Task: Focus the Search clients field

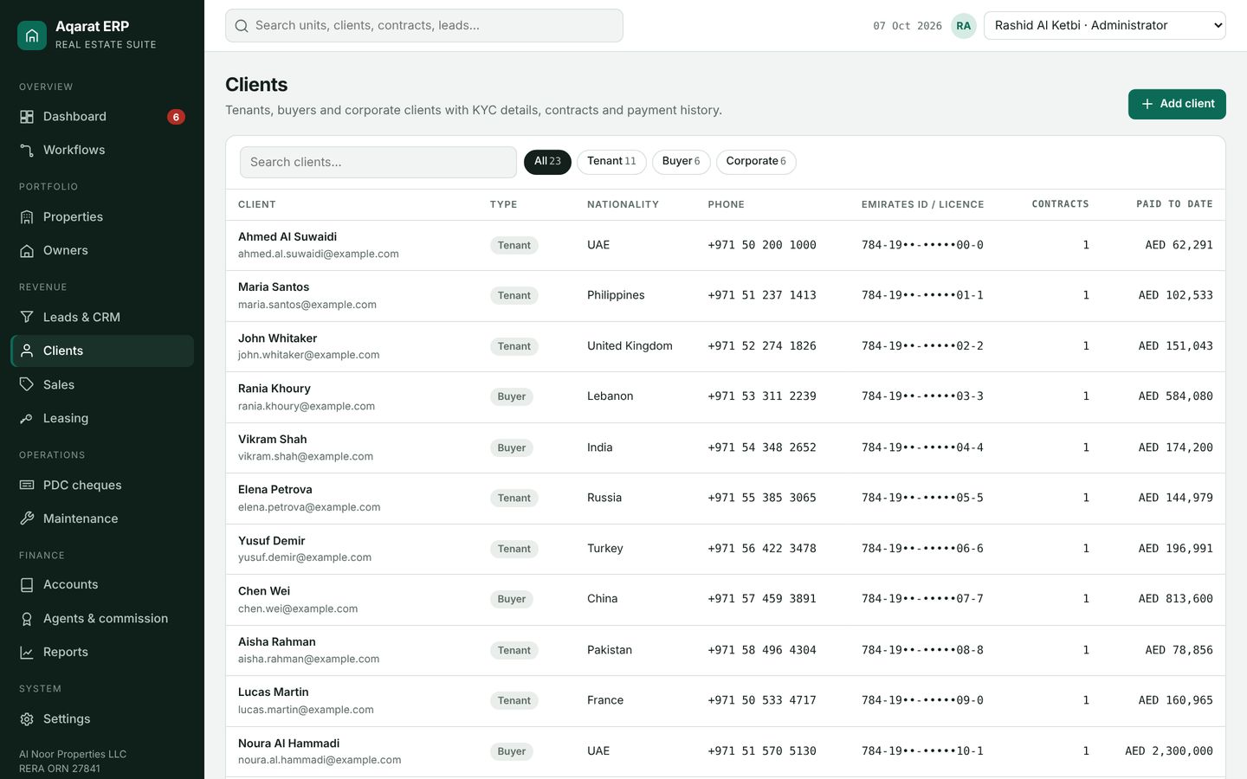Action: click(378, 162)
